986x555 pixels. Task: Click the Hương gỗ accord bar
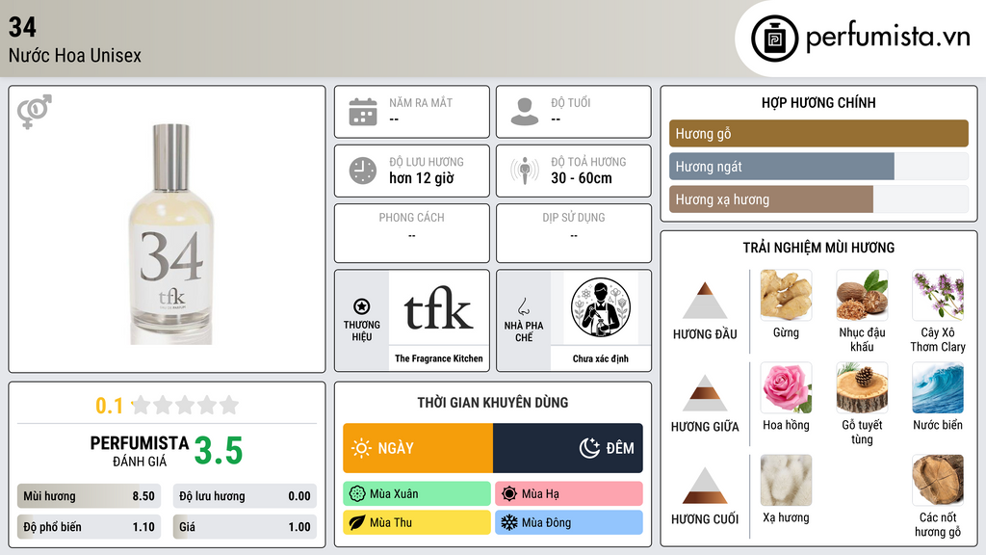818,133
